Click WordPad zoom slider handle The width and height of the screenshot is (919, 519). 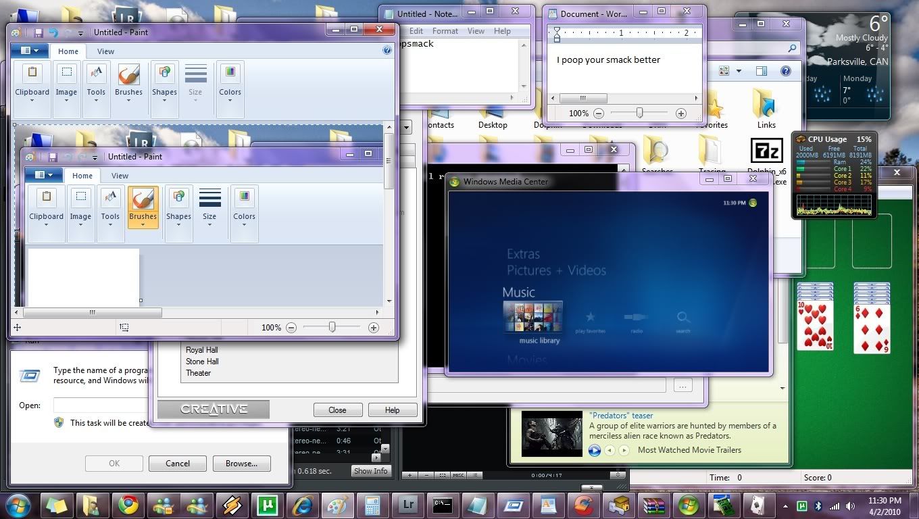coord(639,114)
